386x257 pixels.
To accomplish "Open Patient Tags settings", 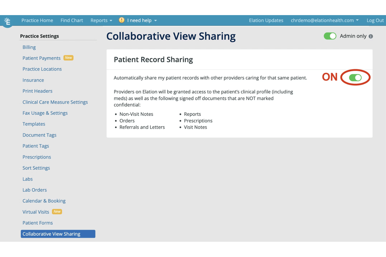I will click(36, 146).
